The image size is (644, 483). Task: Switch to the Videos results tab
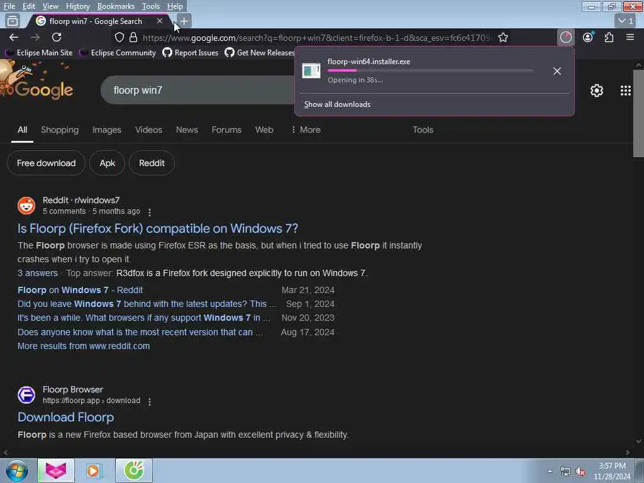click(148, 130)
